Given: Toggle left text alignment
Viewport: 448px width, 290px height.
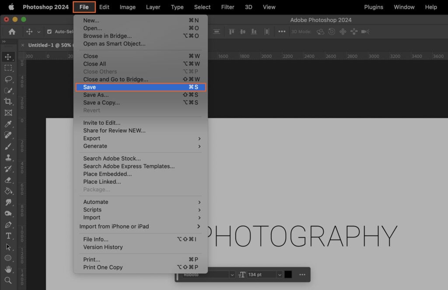Looking at the screenshot, I should point(231,31).
